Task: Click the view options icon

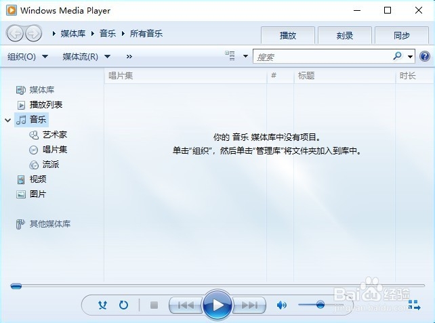Action: coord(230,56)
